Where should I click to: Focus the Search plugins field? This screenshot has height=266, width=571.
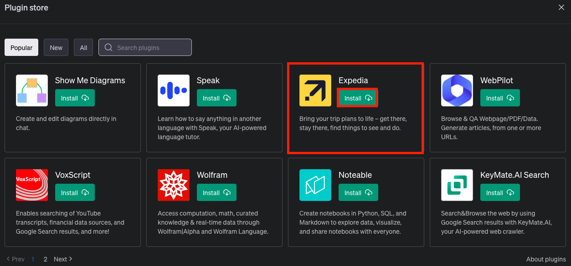coord(145,47)
